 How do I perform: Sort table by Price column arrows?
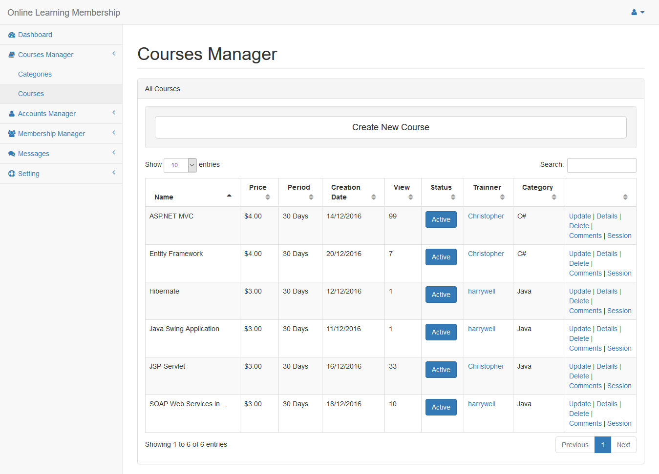click(267, 197)
